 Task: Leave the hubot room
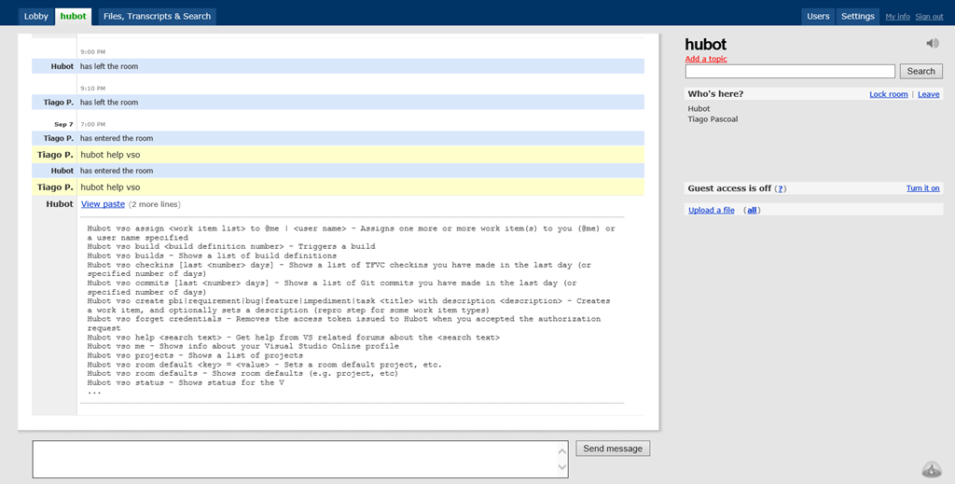928,94
